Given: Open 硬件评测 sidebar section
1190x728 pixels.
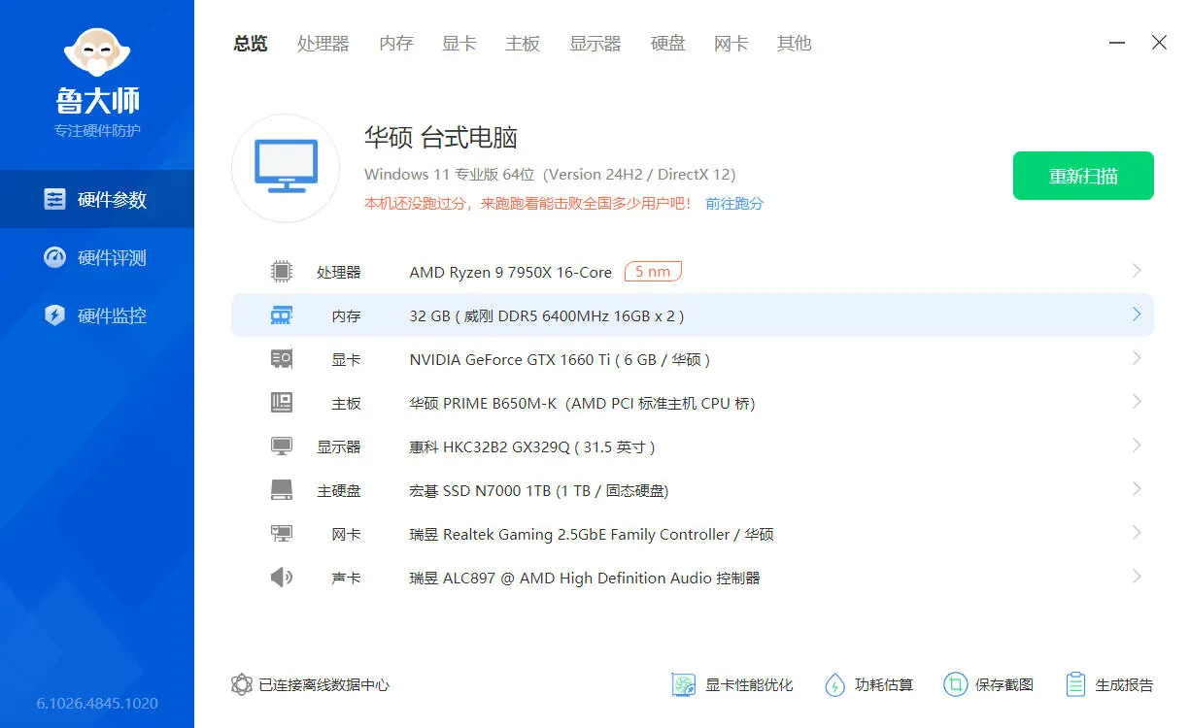Looking at the screenshot, I should (97, 257).
